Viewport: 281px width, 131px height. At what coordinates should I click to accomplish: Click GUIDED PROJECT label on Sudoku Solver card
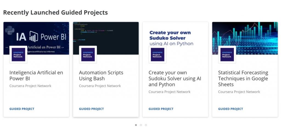point(161,109)
